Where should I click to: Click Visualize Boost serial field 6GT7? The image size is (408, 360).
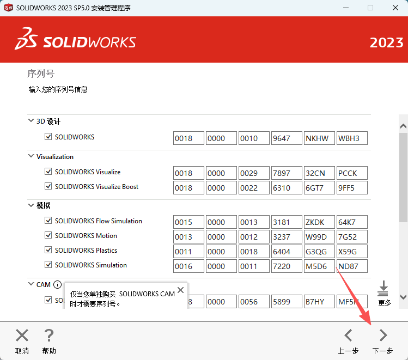pyautogui.click(x=319, y=188)
